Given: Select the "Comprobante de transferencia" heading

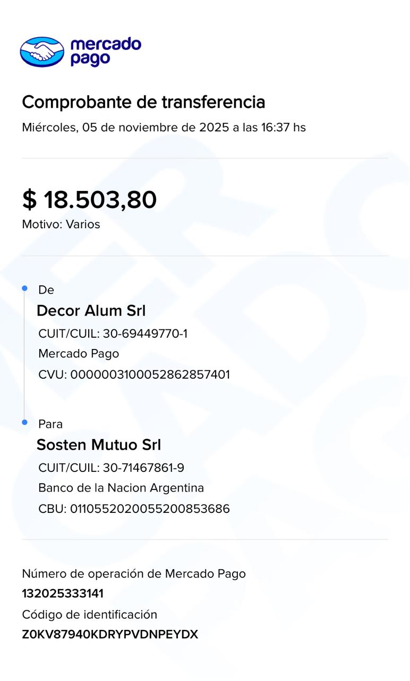Looking at the screenshot, I should tap(143, 102).
